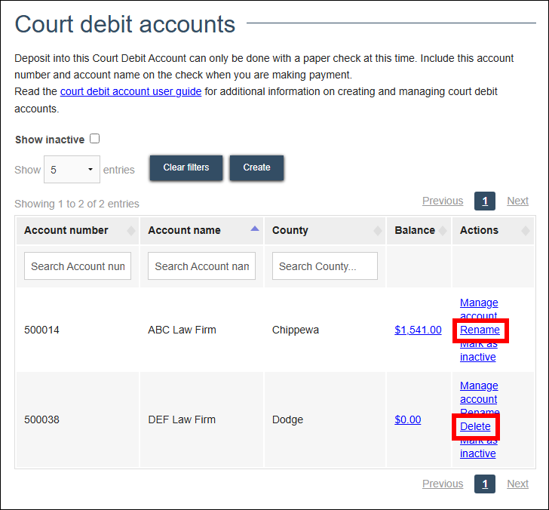The height and width of the screenshot is (510, 549).
Task: Enable the Show inactive checkbox
Action: point(94,139)
